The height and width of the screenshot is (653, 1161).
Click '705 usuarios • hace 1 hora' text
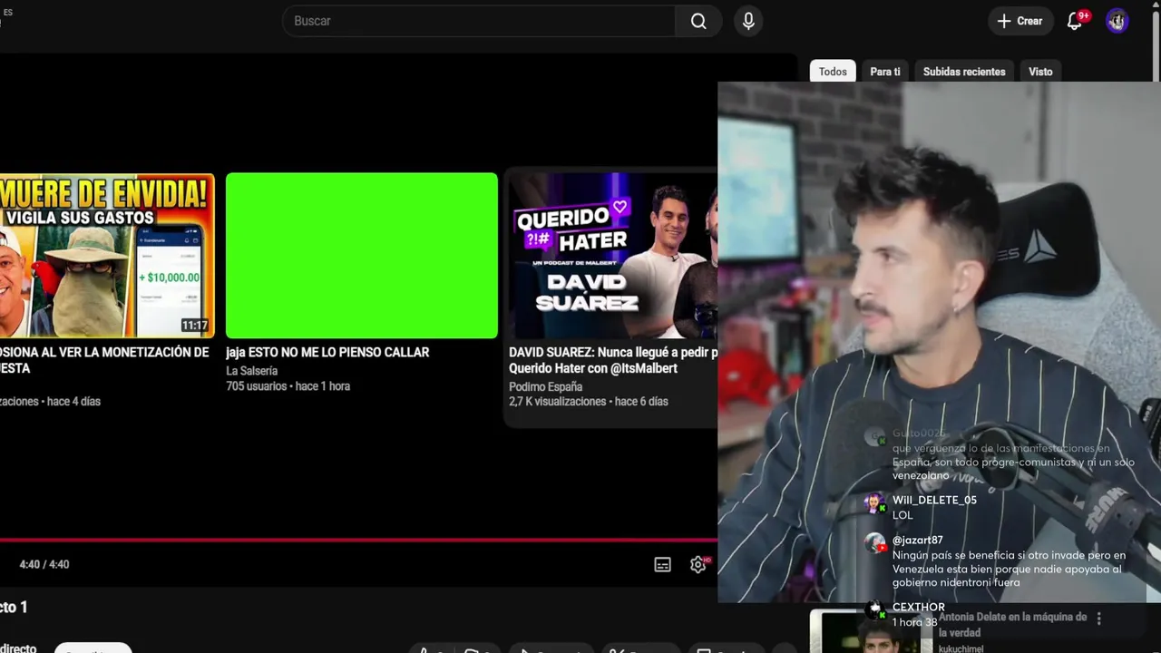click(288, 386)
